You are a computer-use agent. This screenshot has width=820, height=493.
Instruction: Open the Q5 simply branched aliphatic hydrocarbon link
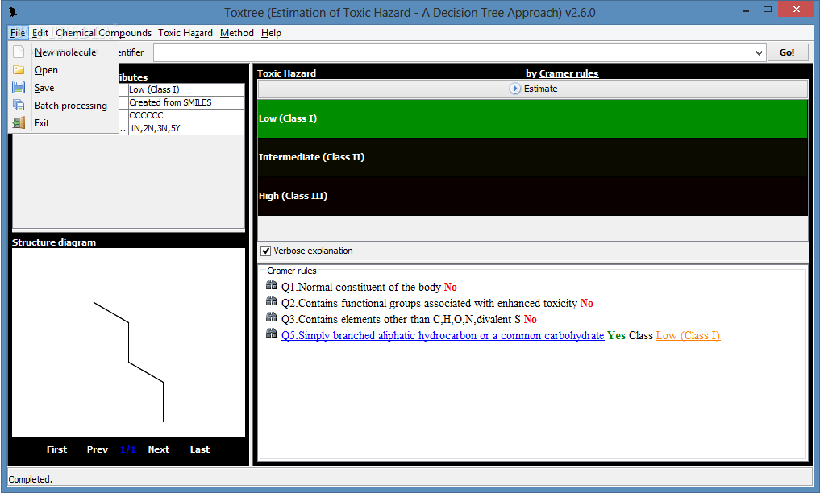coord(443,335)
